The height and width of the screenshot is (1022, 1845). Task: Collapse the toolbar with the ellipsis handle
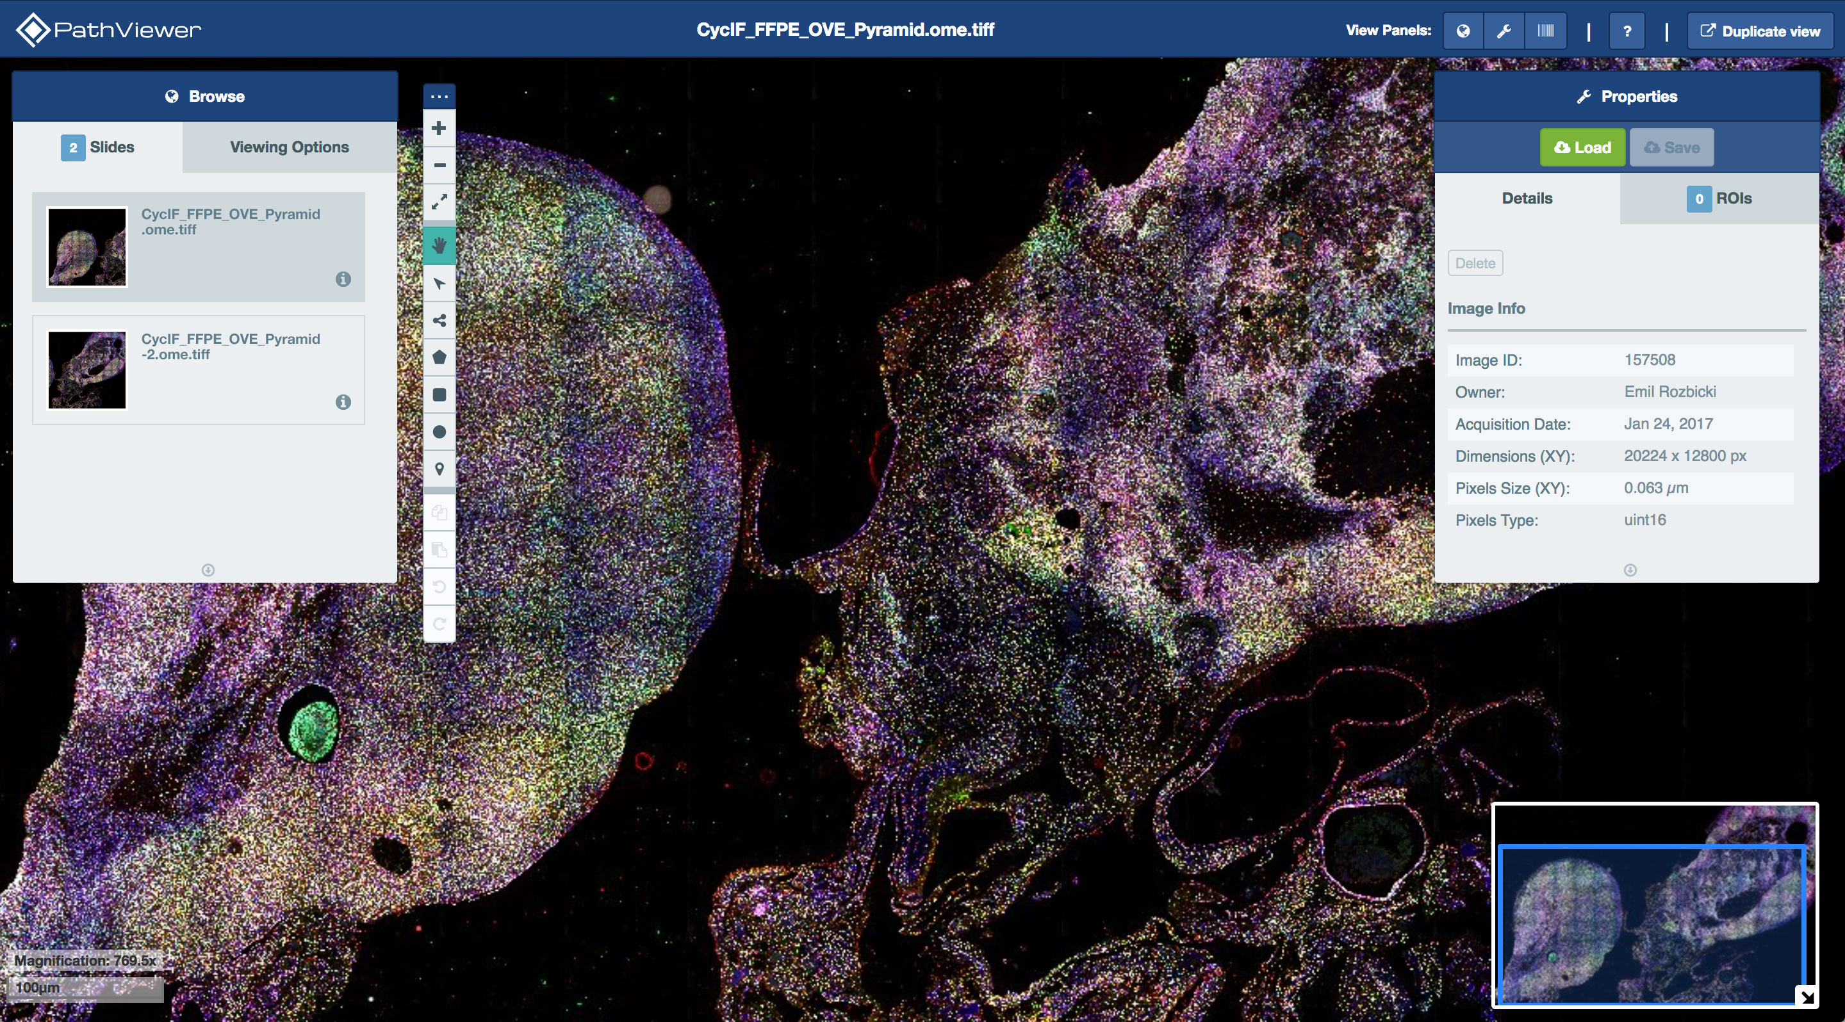pos(439,96)
